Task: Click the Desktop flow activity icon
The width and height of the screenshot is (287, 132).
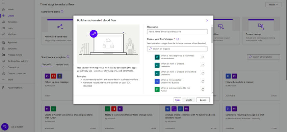Action: pyautogui.click(x=3, y=61)
